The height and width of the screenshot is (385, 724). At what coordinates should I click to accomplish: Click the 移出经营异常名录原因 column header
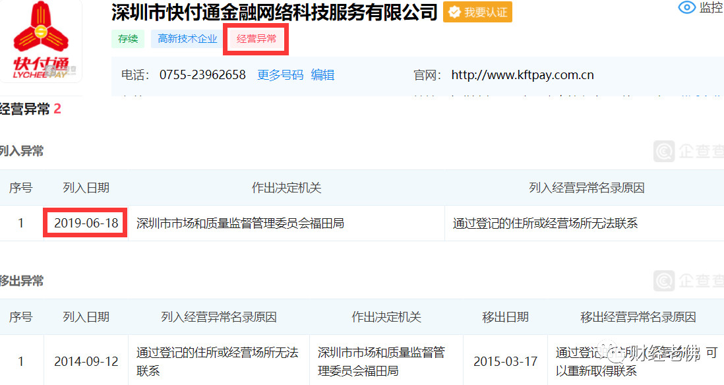(638, 317)
